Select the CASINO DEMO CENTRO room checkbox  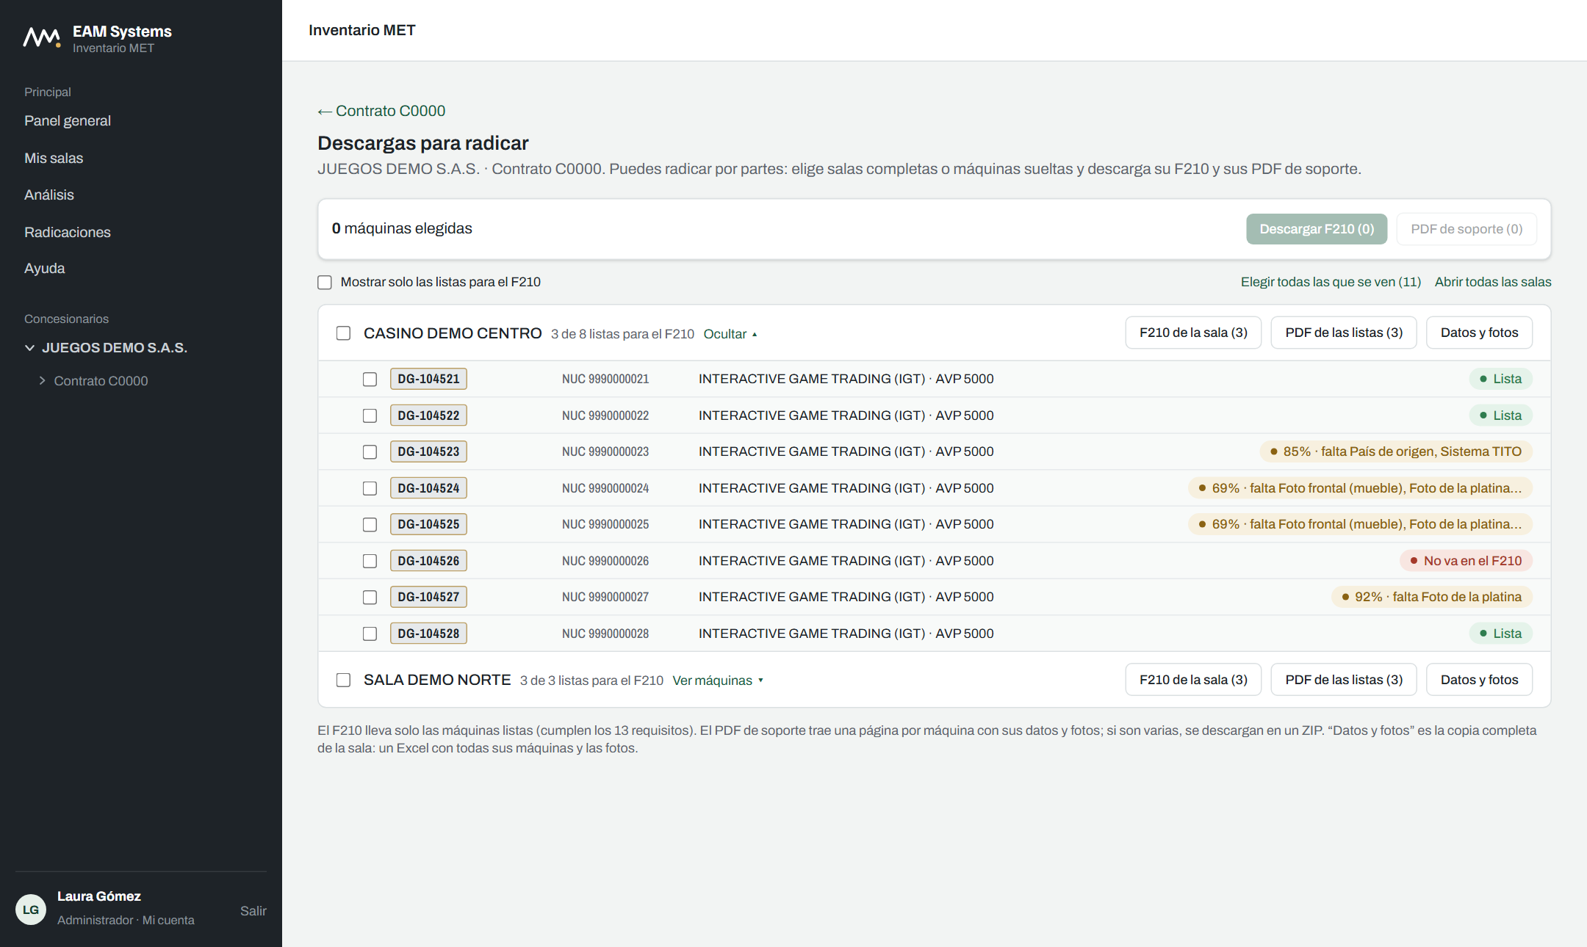coord(343,333)
